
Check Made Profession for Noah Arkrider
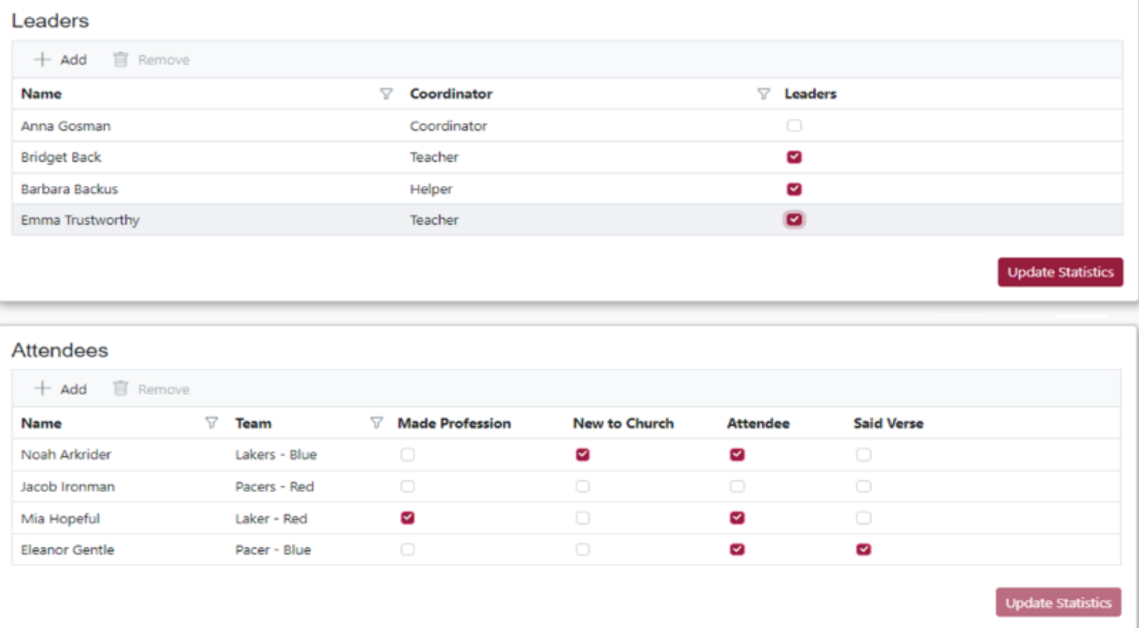pyautogui.click(x=407, y=455)
